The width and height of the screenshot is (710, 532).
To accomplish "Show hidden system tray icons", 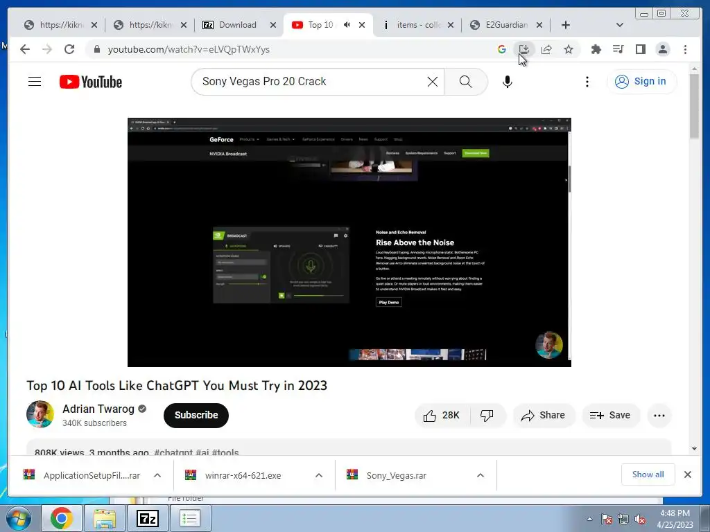I will click(589, 519).
